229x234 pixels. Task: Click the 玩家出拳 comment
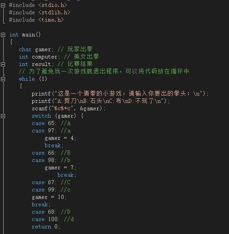(75, 49)
